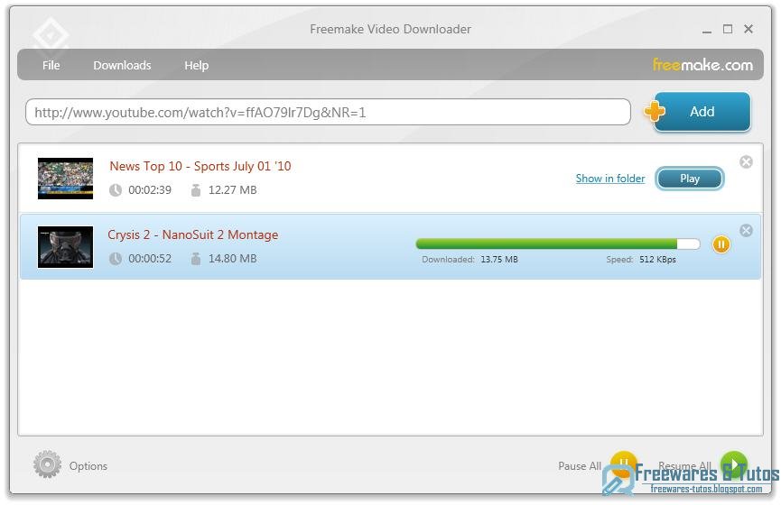Image resolution: width=781 pixels, height=505 pixels.
Task: Click the 12.27 MB size text
Action: (233, 190)
